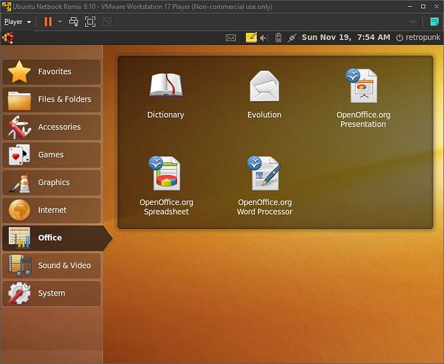Open the Dictionary application
444x364 pixels.
(x=166, y=95)
